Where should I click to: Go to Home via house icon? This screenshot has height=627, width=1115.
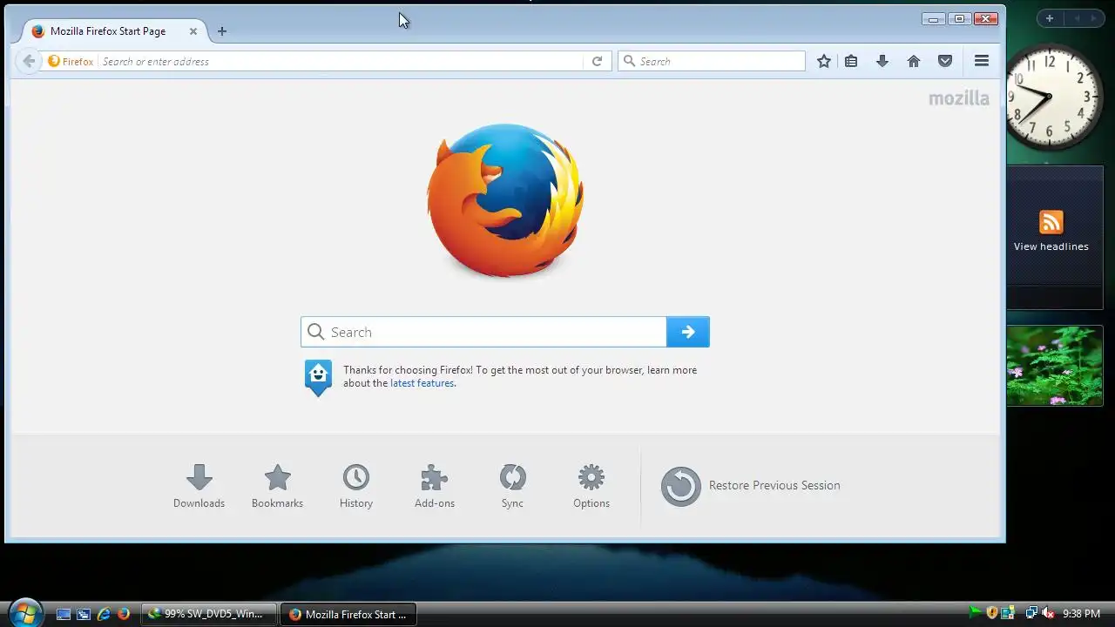point(914,61)
